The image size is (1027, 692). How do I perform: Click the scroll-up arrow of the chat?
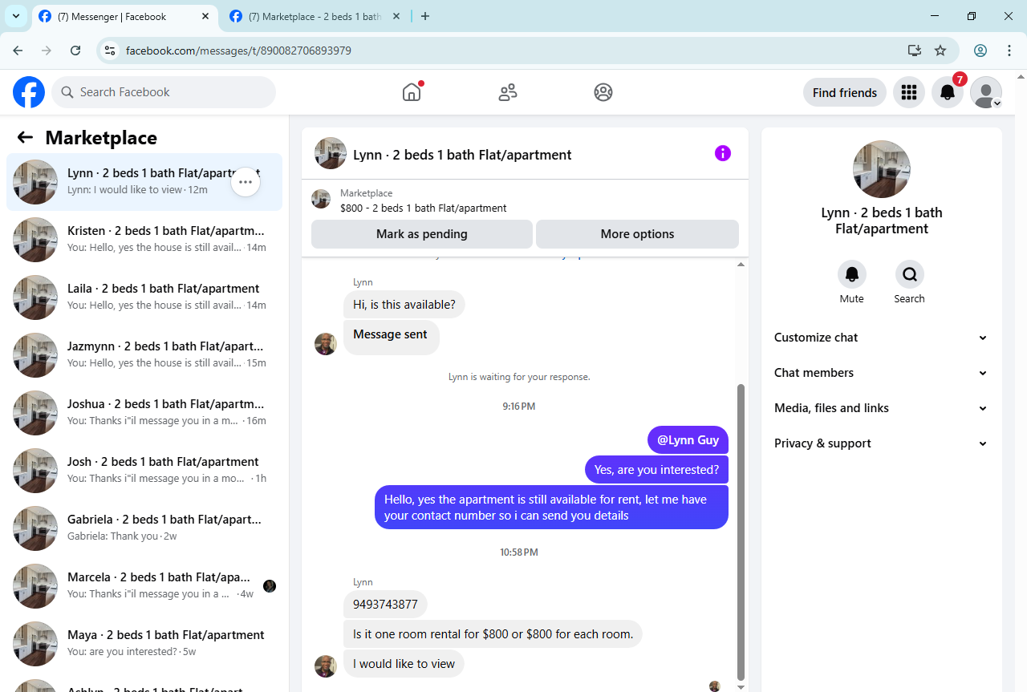[741, 264]
